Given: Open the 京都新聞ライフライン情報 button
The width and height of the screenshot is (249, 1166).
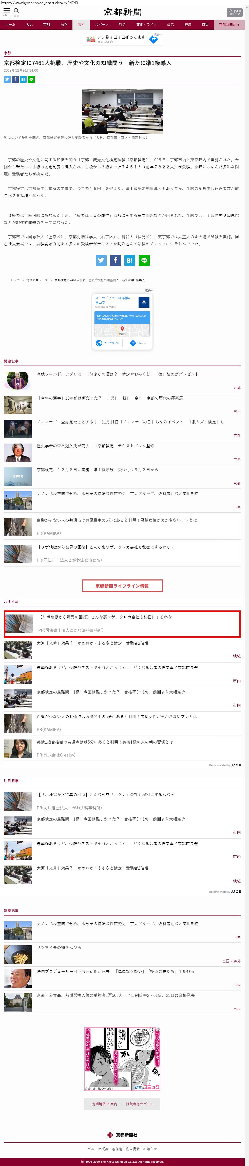Looking at the screenshot, I should 122,586.
